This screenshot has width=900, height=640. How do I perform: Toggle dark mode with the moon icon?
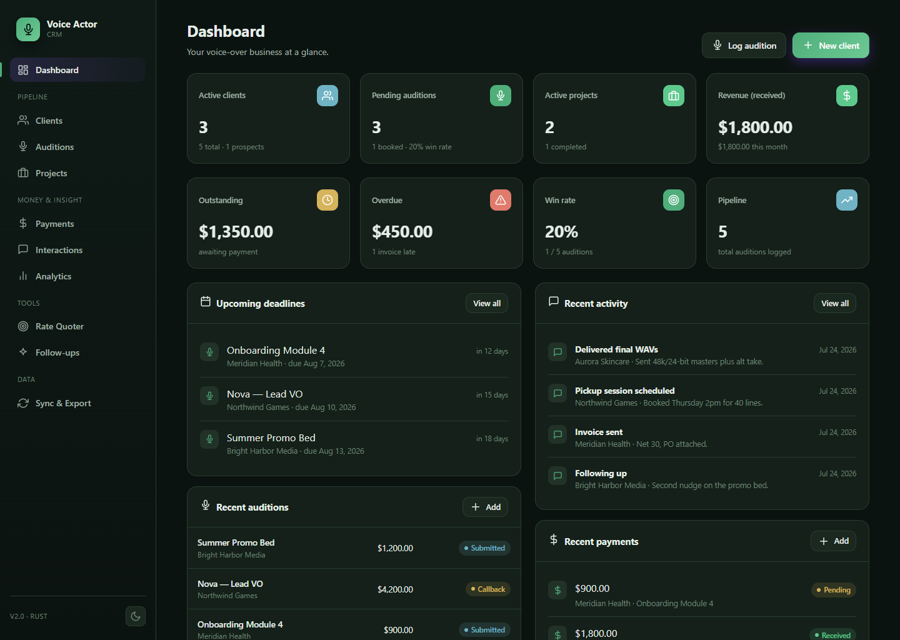click(x=136, y=616)
